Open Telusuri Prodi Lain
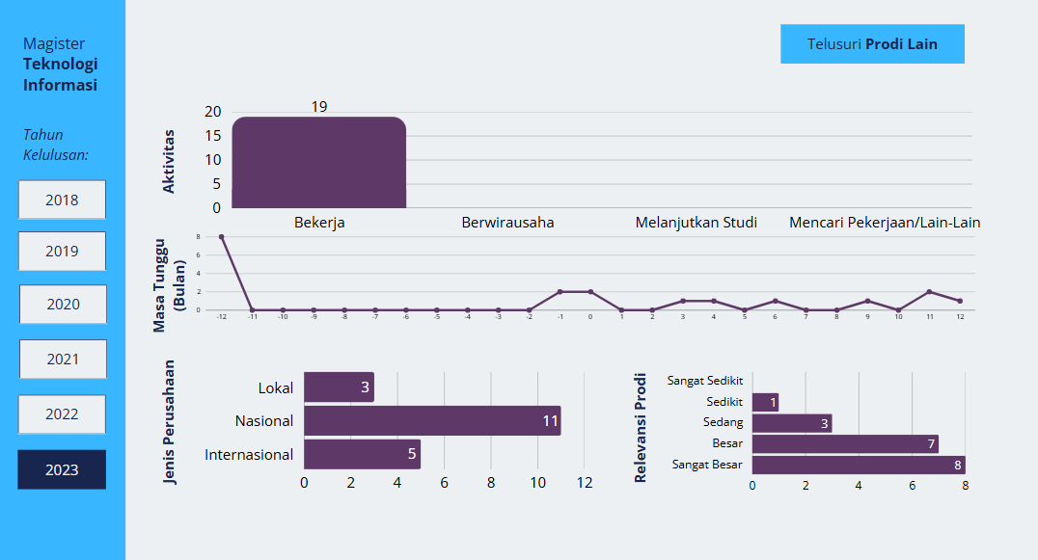Image resolution: width=1038 pixels, height=560 pixels. [x=872, y=44]
